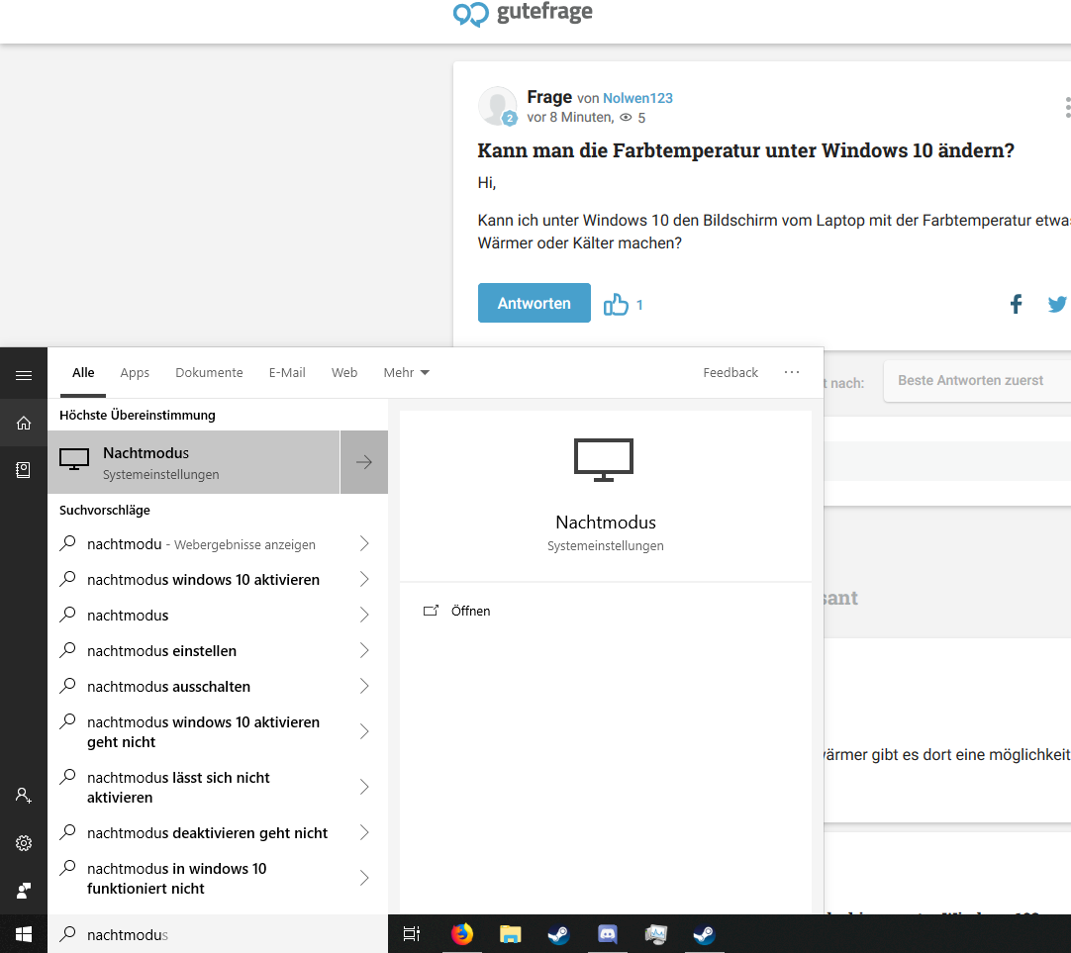The width and height of the screenshot is (1071, 953).
Task: Switch to the Apps search tab
Action: tap(135, 373)
